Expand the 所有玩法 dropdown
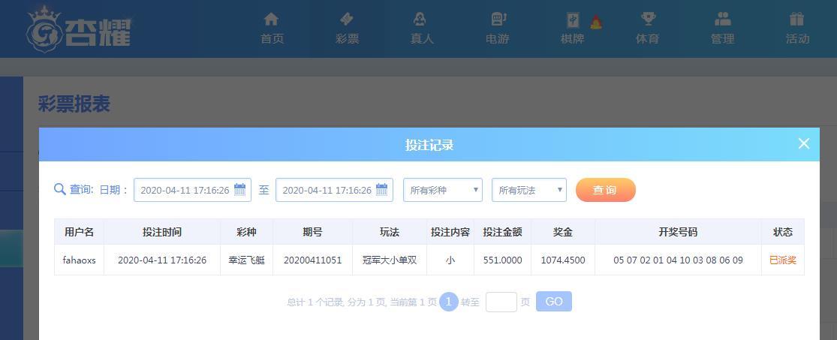837x340 pixels. tap(529, 190)
